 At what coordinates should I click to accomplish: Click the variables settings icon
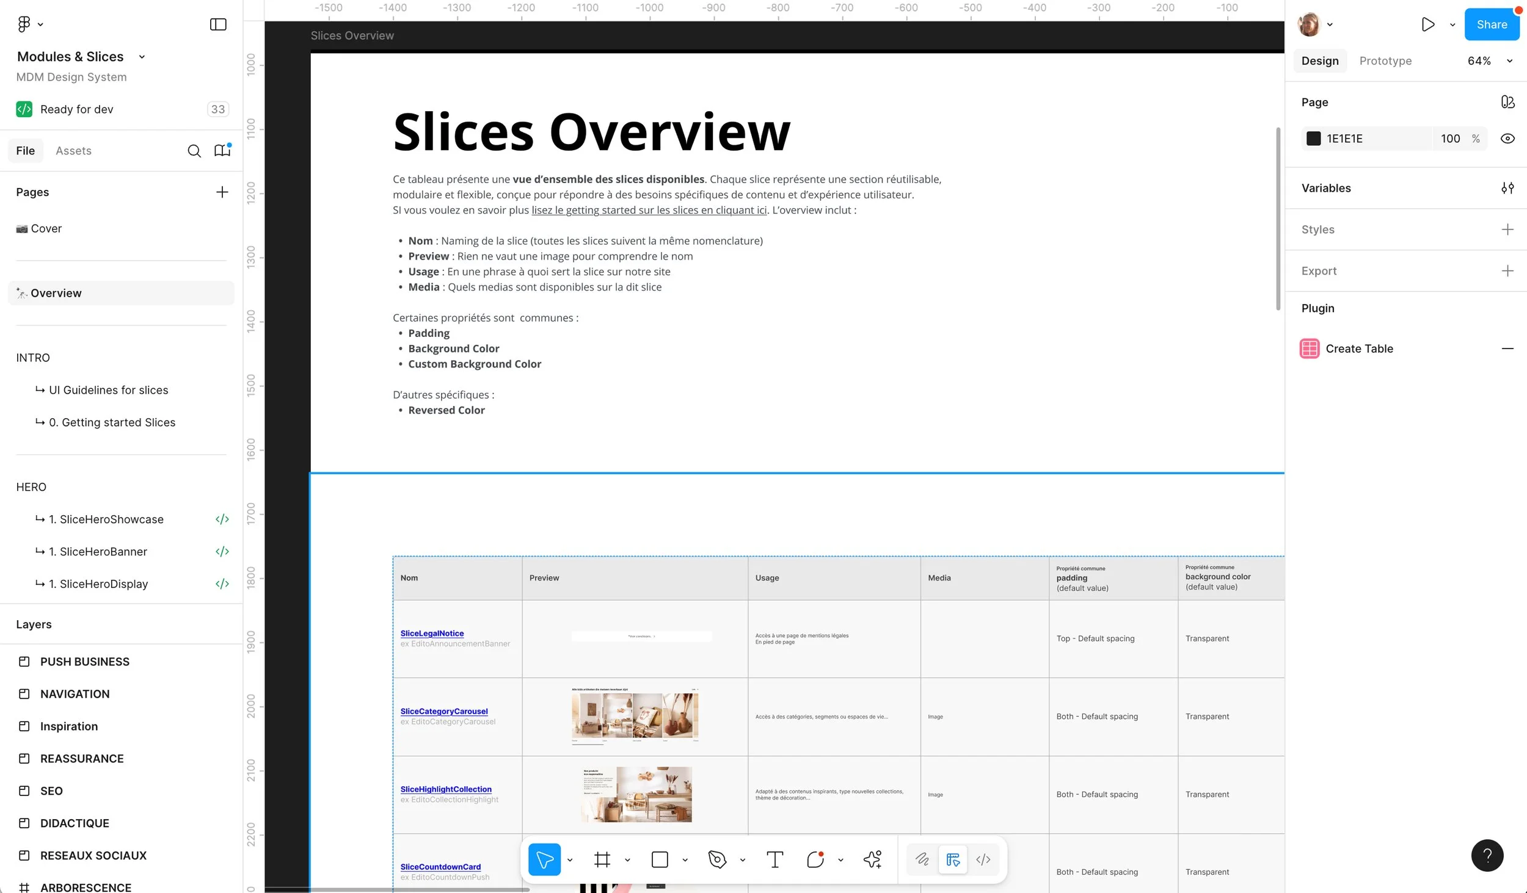[x=1507, y=188]
